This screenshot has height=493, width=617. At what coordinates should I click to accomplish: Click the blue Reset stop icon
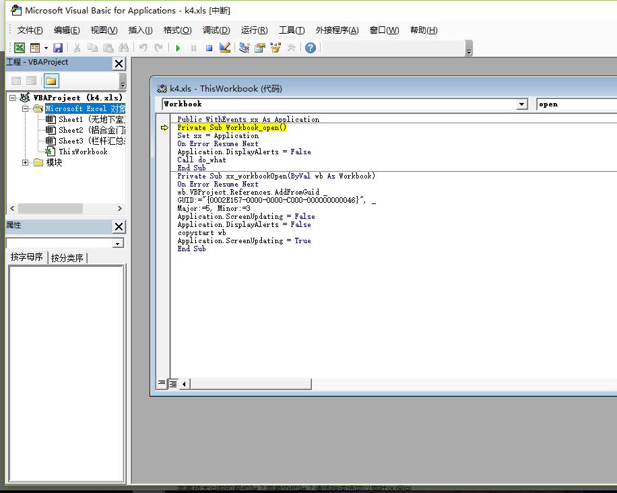(x=209, y=48)
